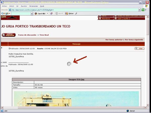Open the Archivo menu
Image resolution: width=151 pixels, height=113 pixels.
tap(5, 6)
